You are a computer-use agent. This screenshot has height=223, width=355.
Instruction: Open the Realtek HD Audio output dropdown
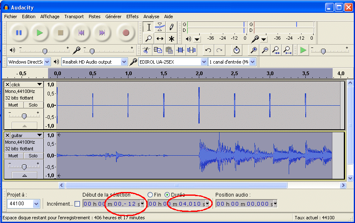(124, 62)
